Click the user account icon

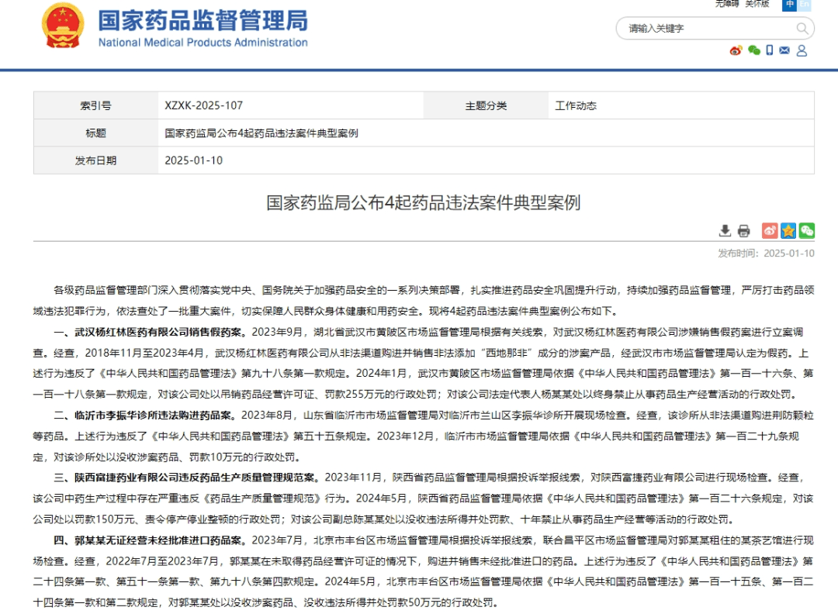pos(802,50)
